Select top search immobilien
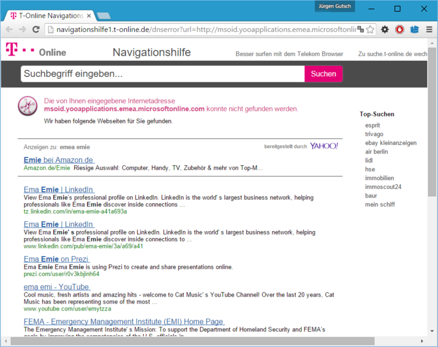Image resolution: width=438 pixels, height=347 pixels. [x=380, y=178]
